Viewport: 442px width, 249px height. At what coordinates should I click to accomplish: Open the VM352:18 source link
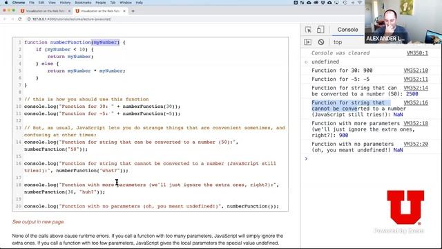[x=416, y=123]
